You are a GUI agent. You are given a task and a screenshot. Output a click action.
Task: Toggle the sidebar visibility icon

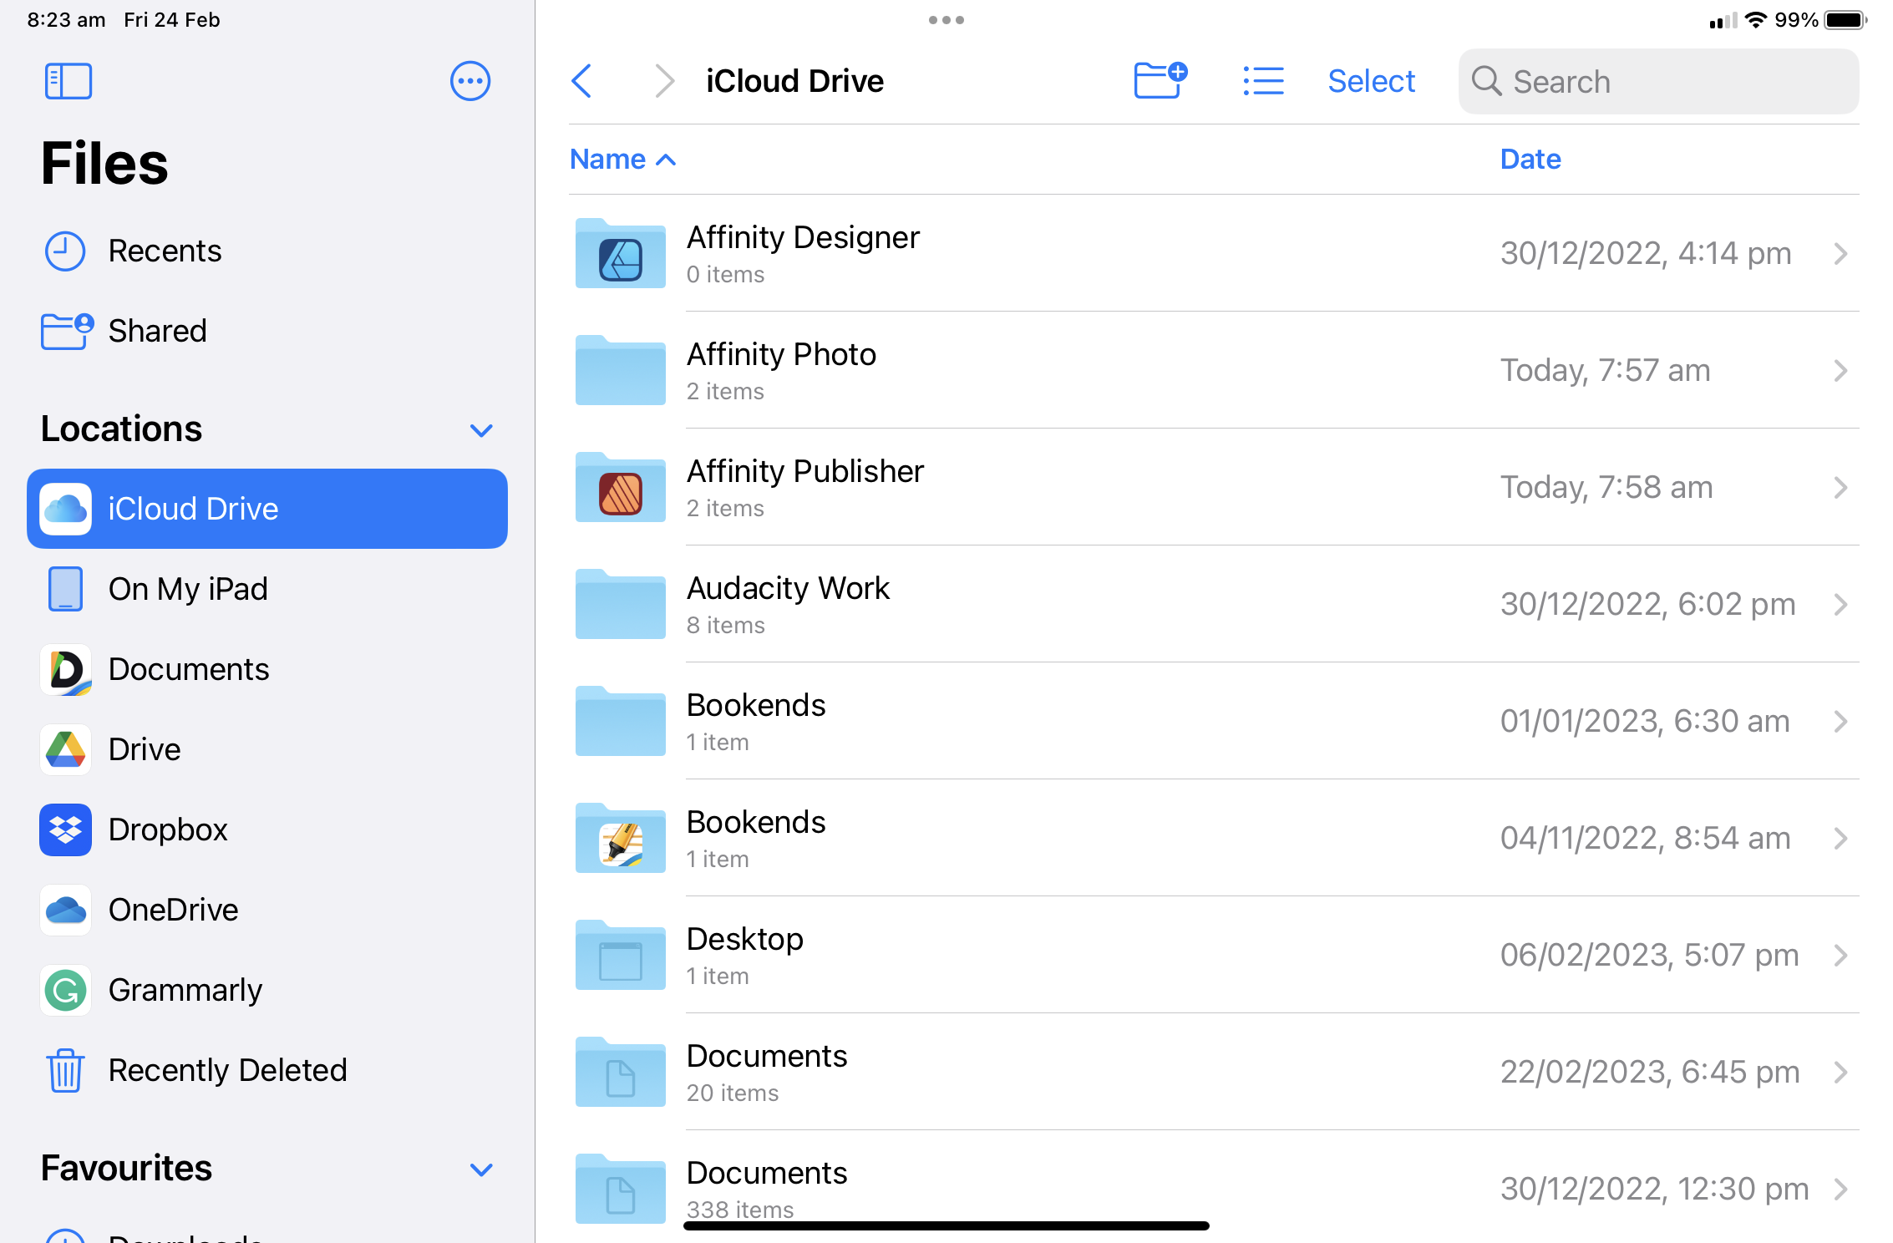coord(68,81)
